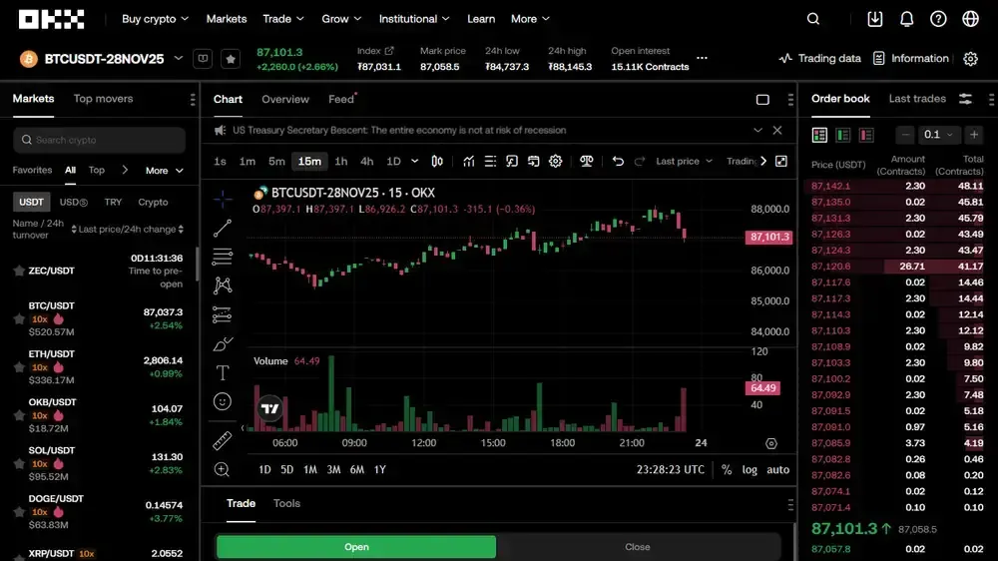Image resolution: width=998 pixels, height=561 pixels.
Task: Open the trading page settings gear
Action: click(x=970, y=59)
